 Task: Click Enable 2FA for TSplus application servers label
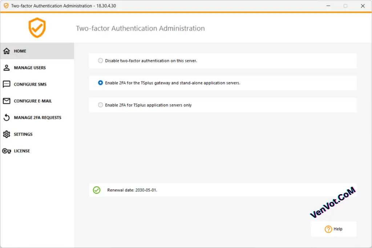coord(148,105)
